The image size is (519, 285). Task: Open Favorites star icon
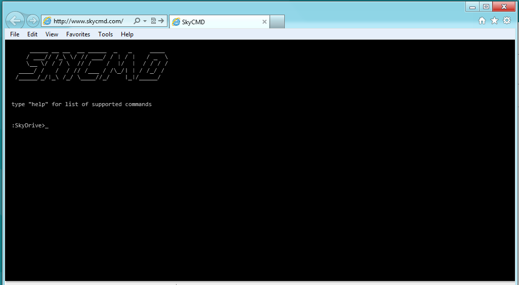pos(495,21)
